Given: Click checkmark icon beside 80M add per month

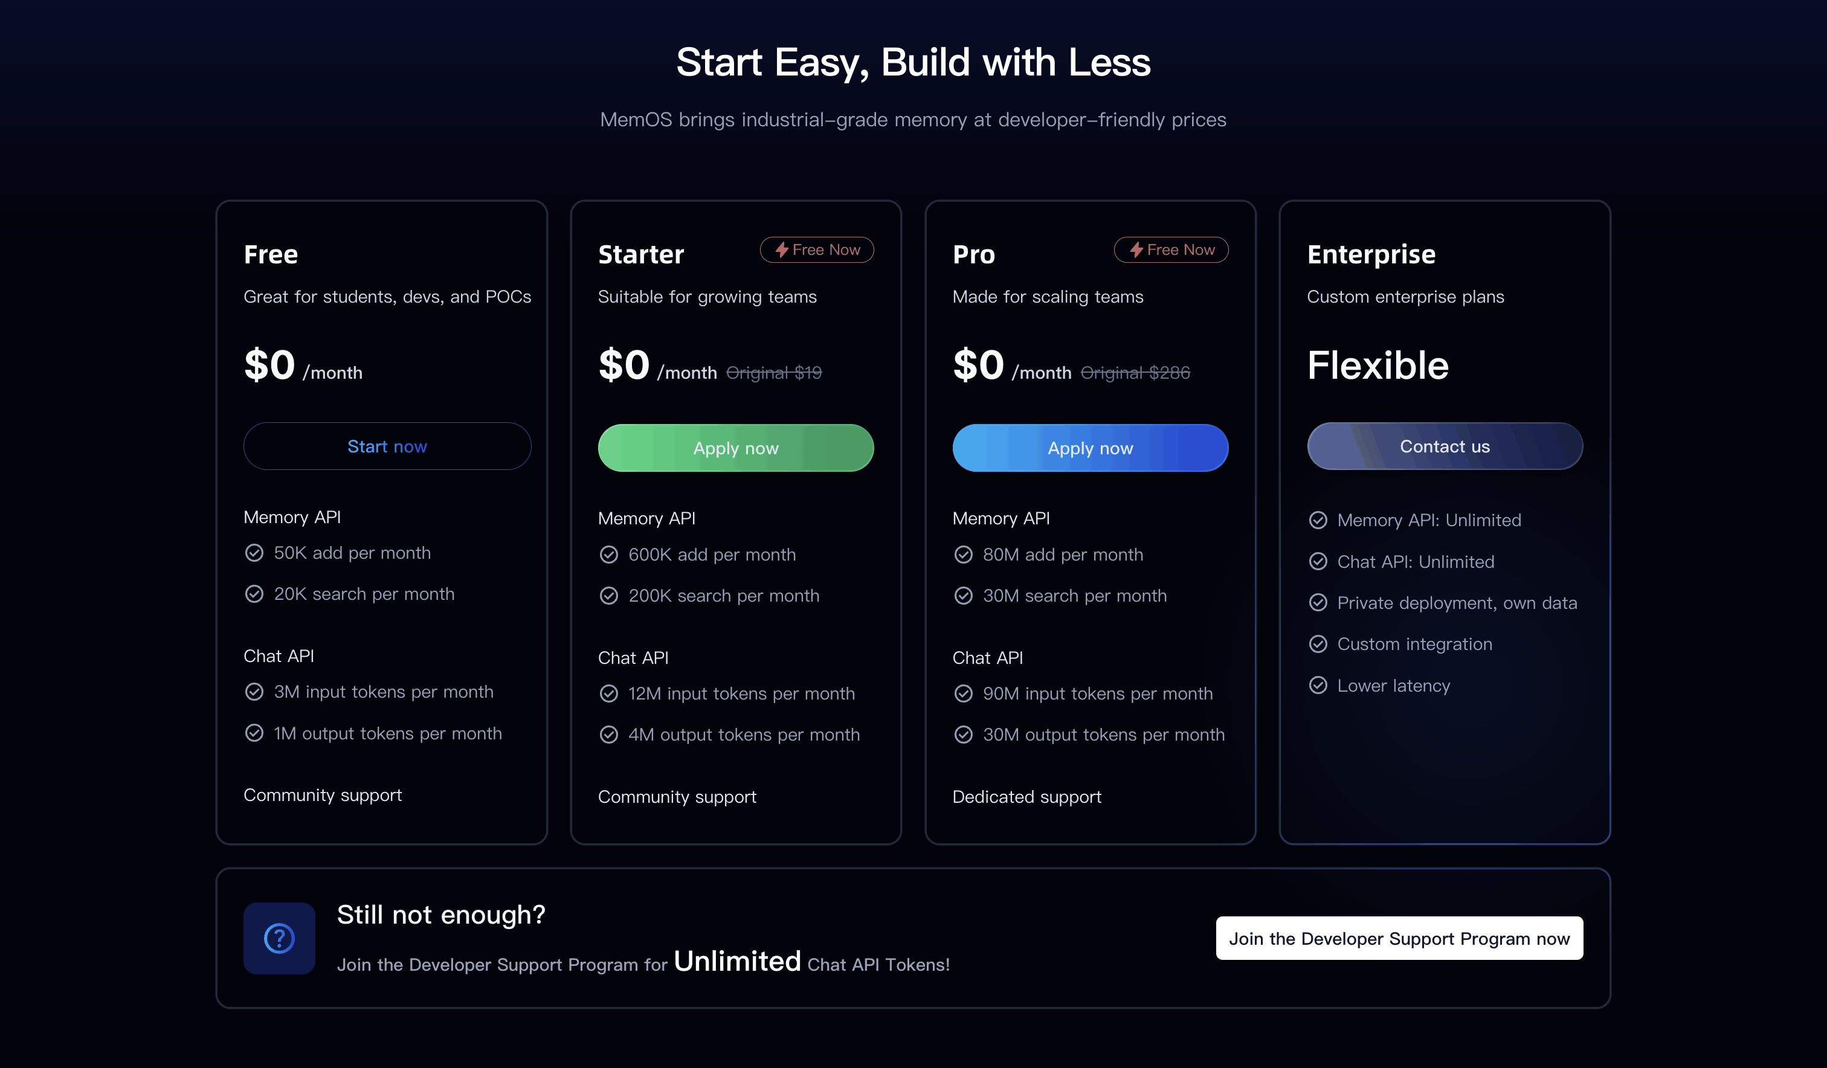Looking at the screenshot, I should point(964,555).
